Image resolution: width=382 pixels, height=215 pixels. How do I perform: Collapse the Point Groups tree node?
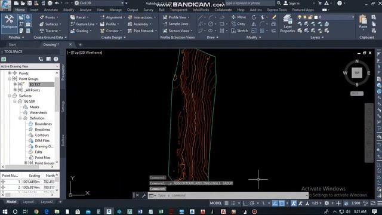pyautogui.click(x=10, y=79)
